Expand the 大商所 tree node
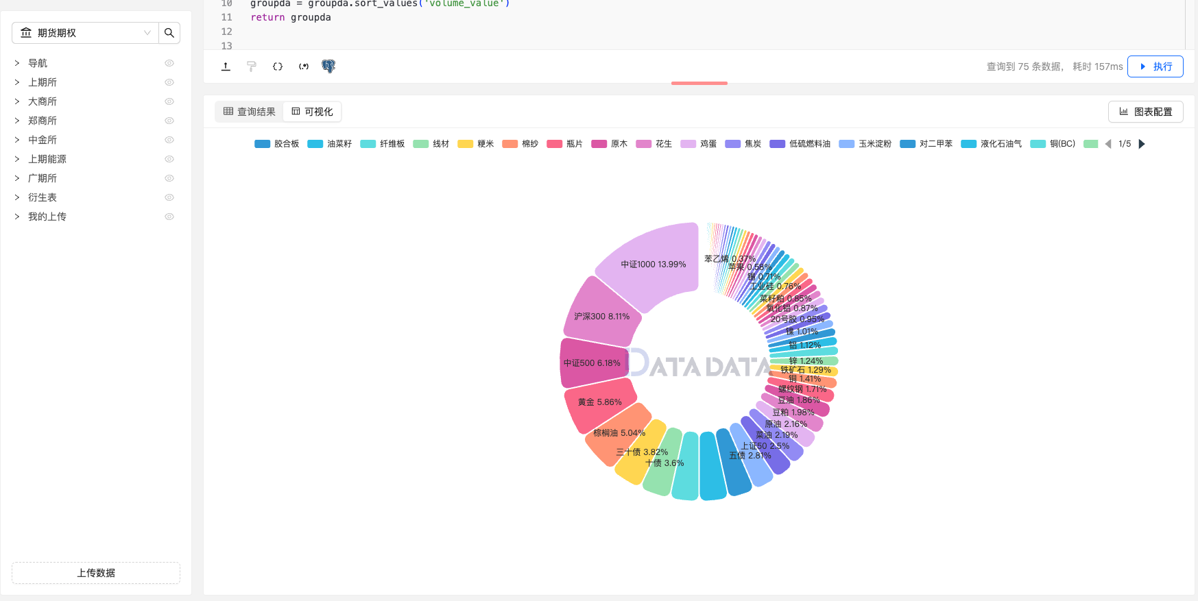The image size is (1198, 601). pos(17,101)
